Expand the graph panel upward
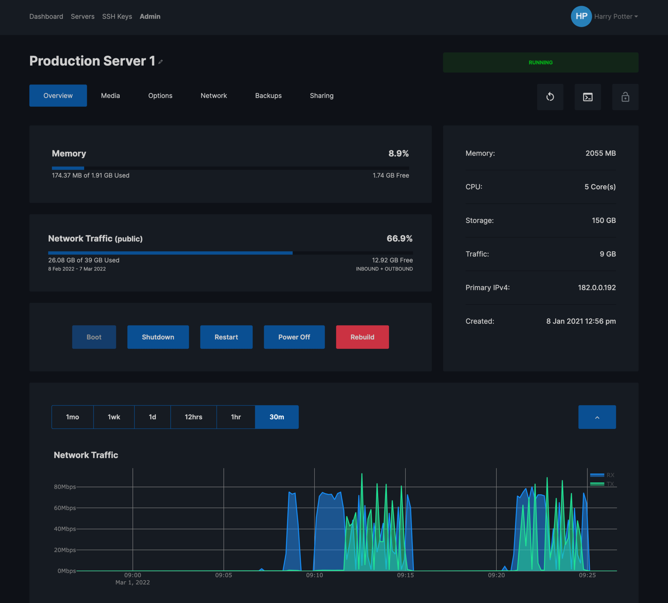 coord(597,417)
